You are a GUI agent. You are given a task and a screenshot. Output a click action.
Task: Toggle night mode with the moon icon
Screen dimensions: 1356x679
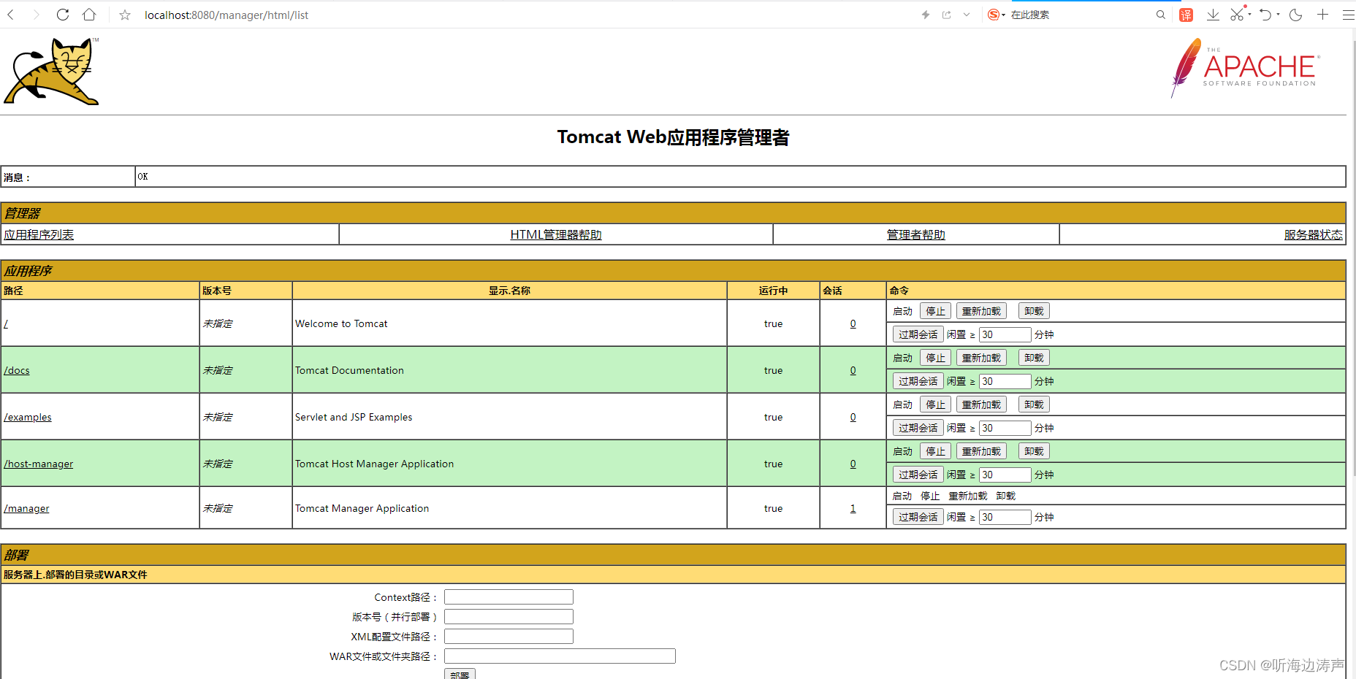tap(1296, 15)
